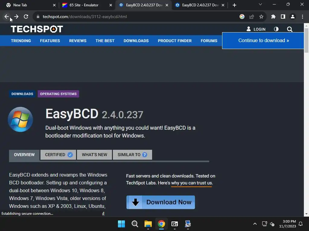Open Google icon in address bar
This screenshot has height=231, width=309.
point(242,17)
